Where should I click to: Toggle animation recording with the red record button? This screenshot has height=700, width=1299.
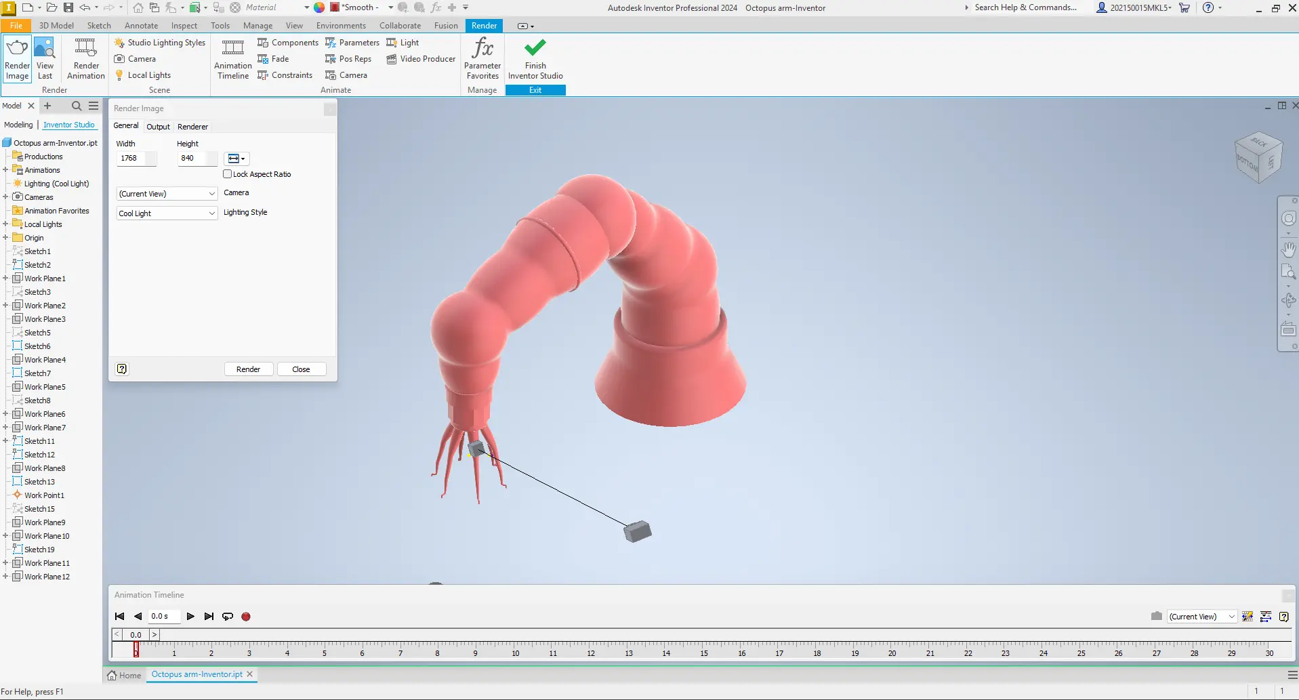point(245,616)
